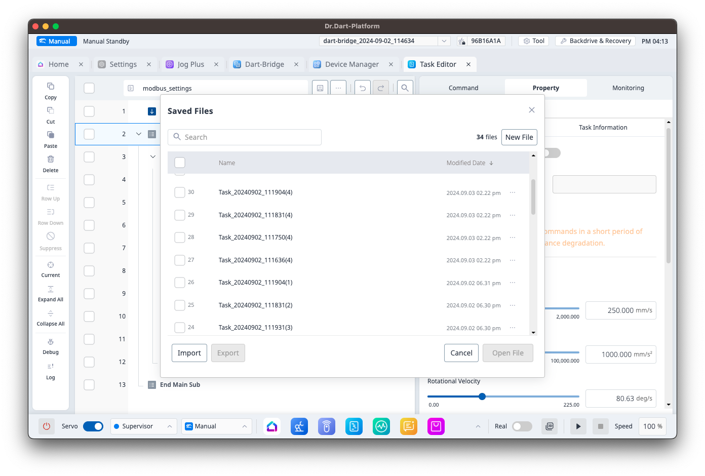The image size is (705, 476).
Task: Open the dart-bridge project dropdown
Action: click(x=444, y=41)
